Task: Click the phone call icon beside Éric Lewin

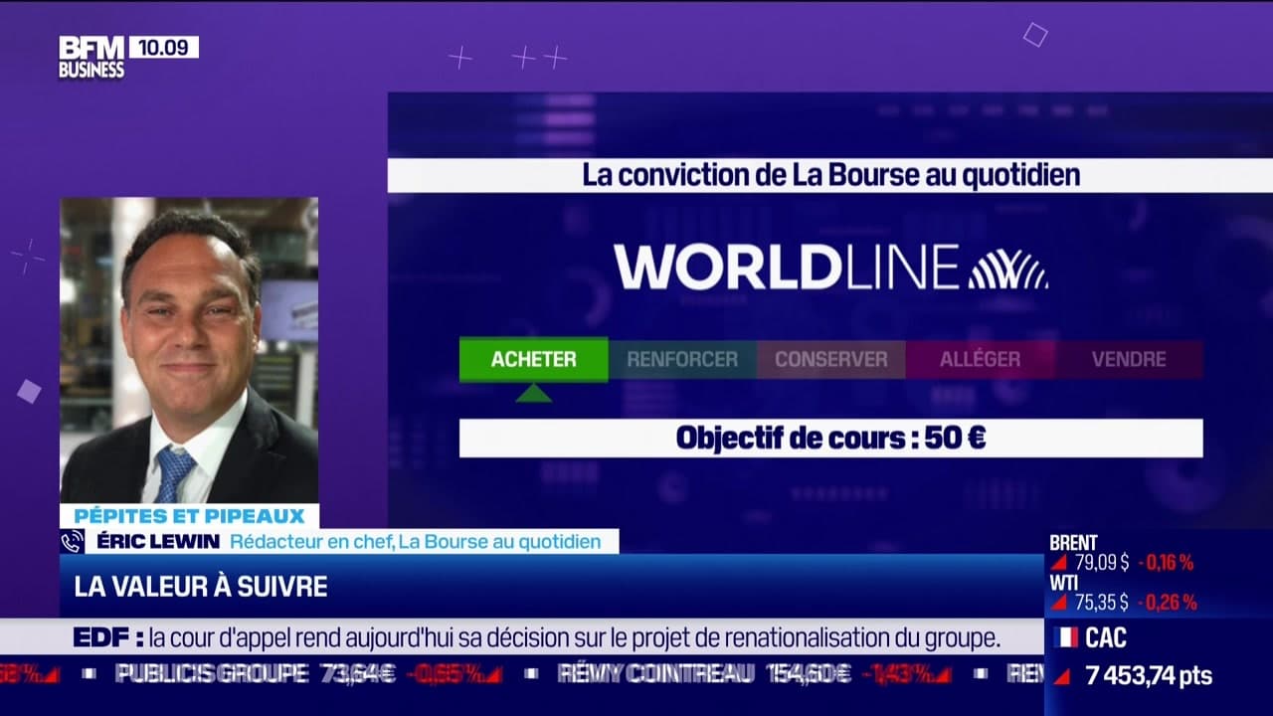Action: 73,541
